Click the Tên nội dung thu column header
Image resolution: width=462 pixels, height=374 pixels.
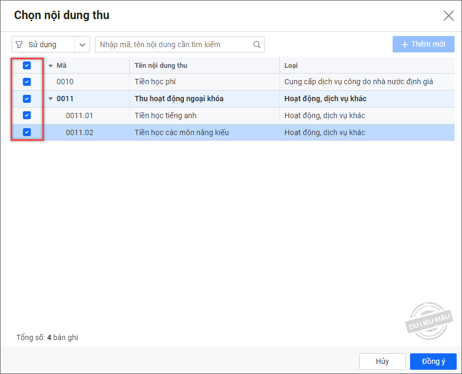[x=161, y=65]
